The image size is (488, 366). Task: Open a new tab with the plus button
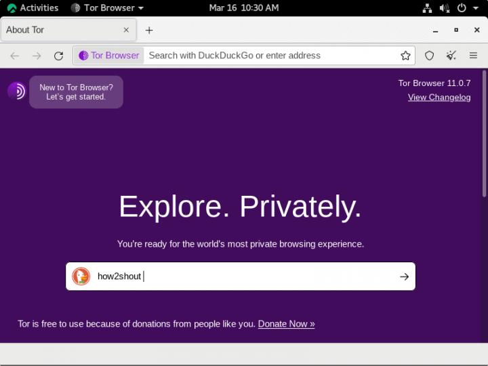coord(149,30)
